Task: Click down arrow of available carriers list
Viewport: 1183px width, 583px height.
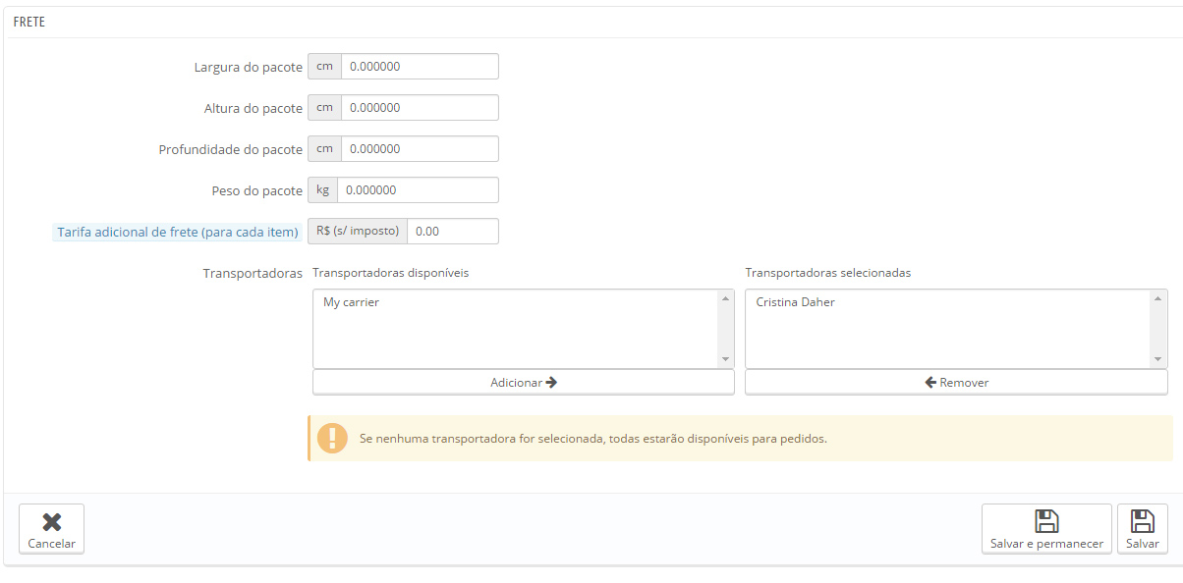Action: point(726,360)
